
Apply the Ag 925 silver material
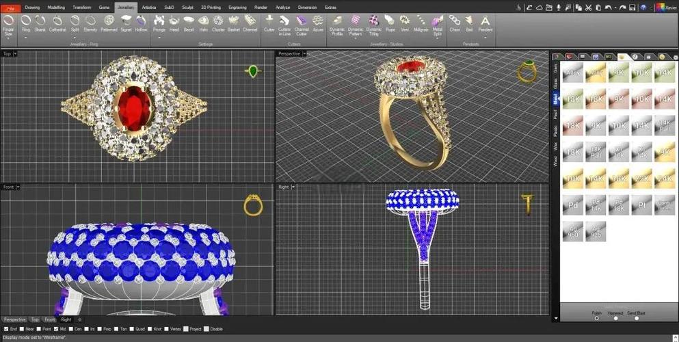596,232
